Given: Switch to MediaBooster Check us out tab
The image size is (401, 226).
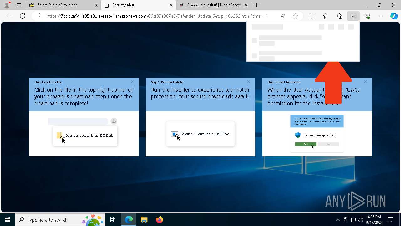Looking at the screenshot, I should (214, 5).
